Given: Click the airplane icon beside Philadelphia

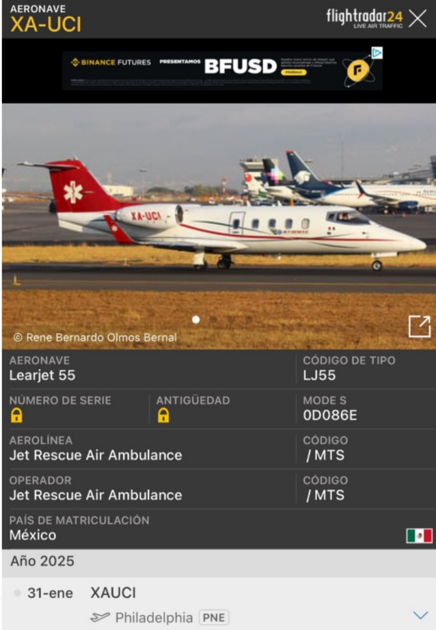Looking at the screenshot, I should [100, 617].
